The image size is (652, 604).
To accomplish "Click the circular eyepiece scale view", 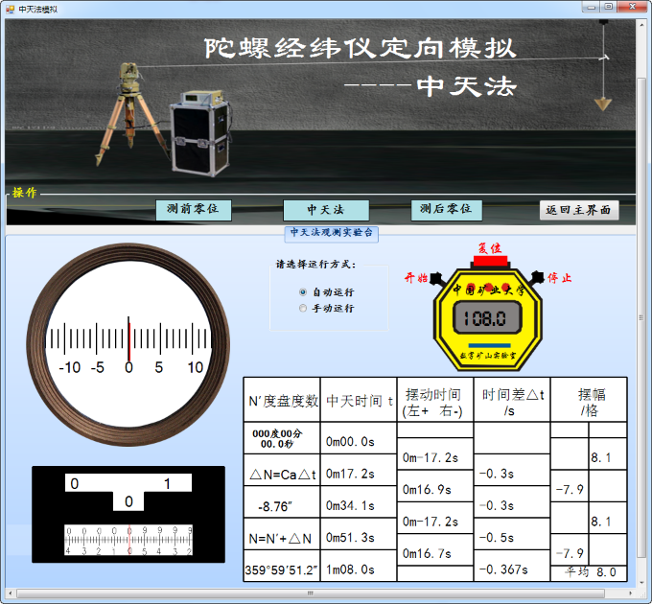I will pyautogui.click(x=128, y=344).
